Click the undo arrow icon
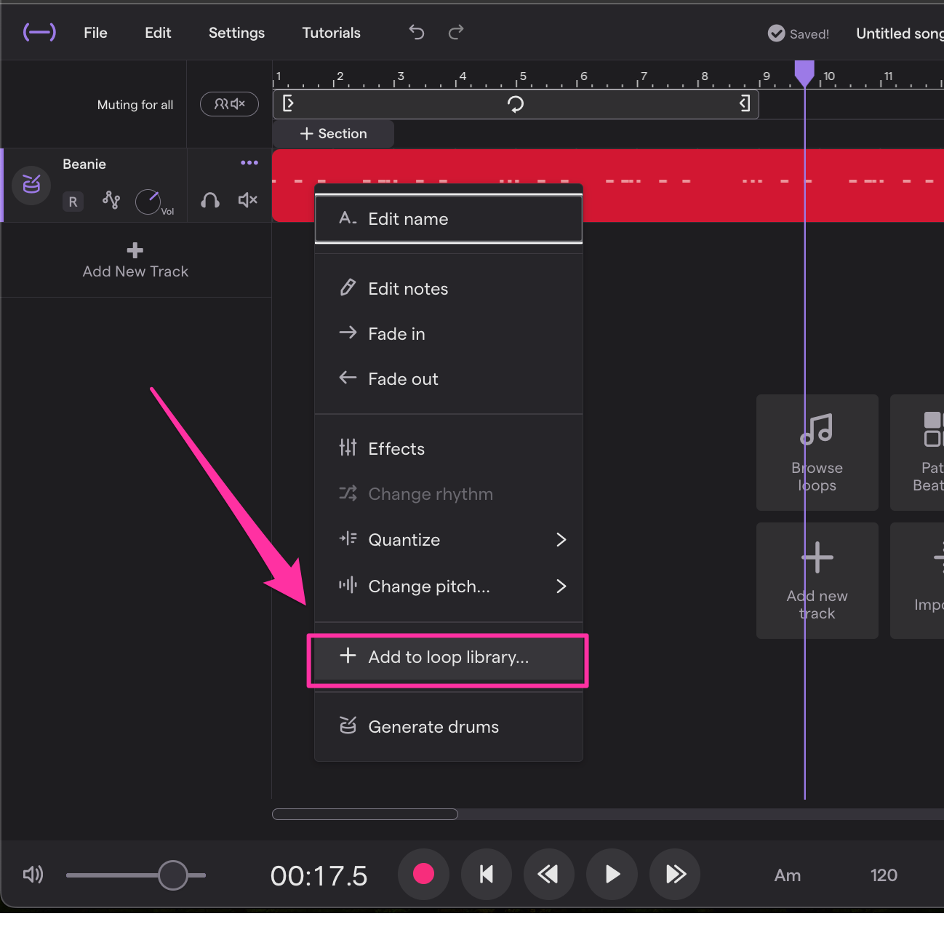This screenshot has width=944, height=943. point(416,32)
